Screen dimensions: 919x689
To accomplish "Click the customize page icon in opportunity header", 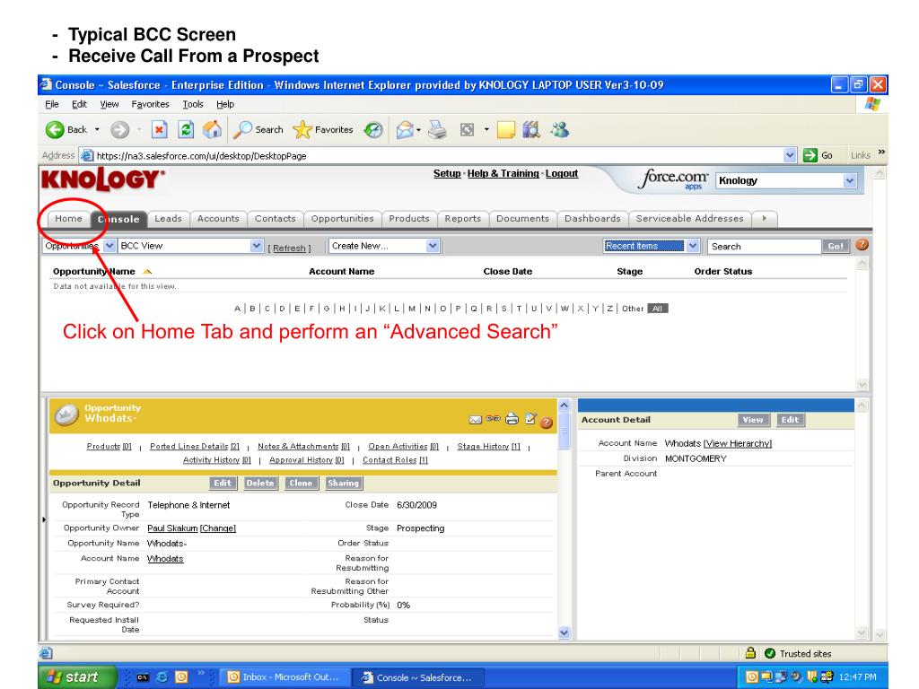I will (x=530, y=418).
